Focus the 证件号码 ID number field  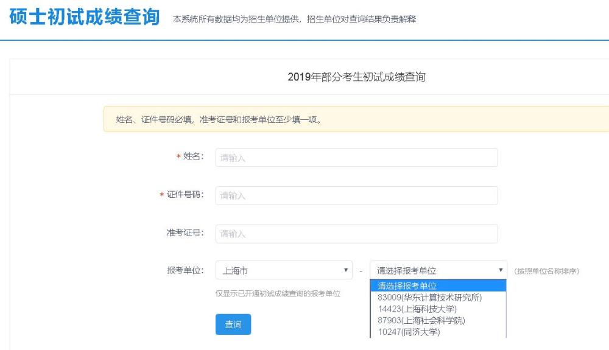[356, 195]
